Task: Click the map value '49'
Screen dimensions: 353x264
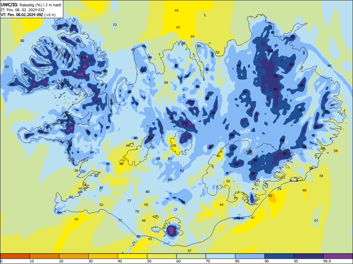Action: (144, 220)
